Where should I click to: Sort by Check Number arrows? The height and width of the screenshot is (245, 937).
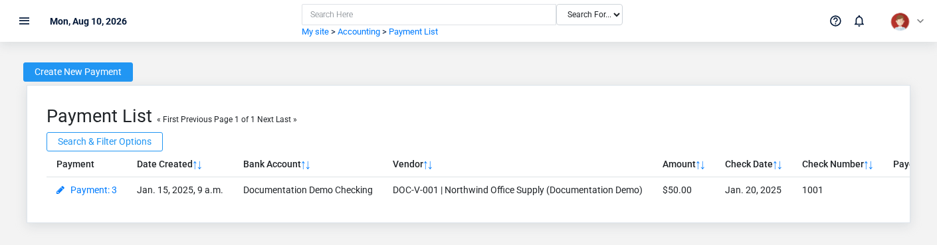[x=869, y=165]
